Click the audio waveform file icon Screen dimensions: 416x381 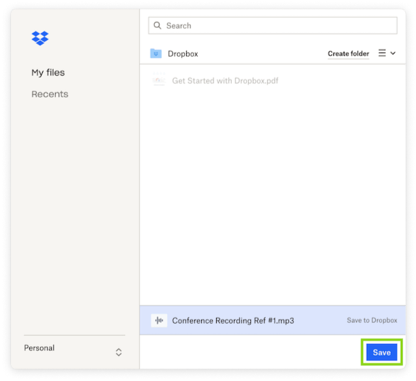(159, 320)
